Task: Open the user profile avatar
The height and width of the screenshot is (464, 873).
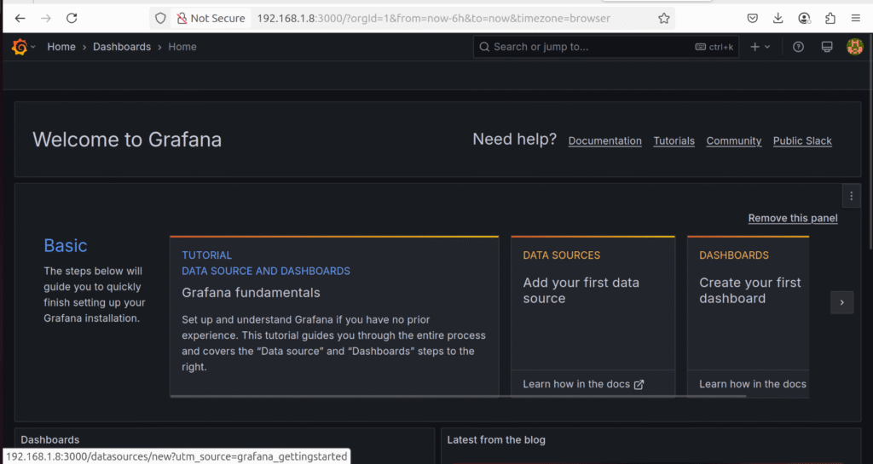Action: point(854,47)
